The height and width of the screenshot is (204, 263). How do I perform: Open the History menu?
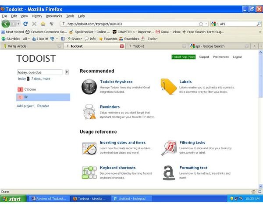point(37,16)
